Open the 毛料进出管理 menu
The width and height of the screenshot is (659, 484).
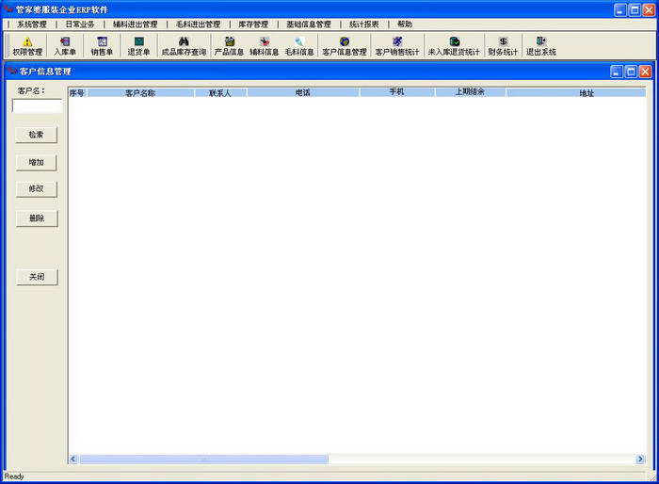pos(198,24)
